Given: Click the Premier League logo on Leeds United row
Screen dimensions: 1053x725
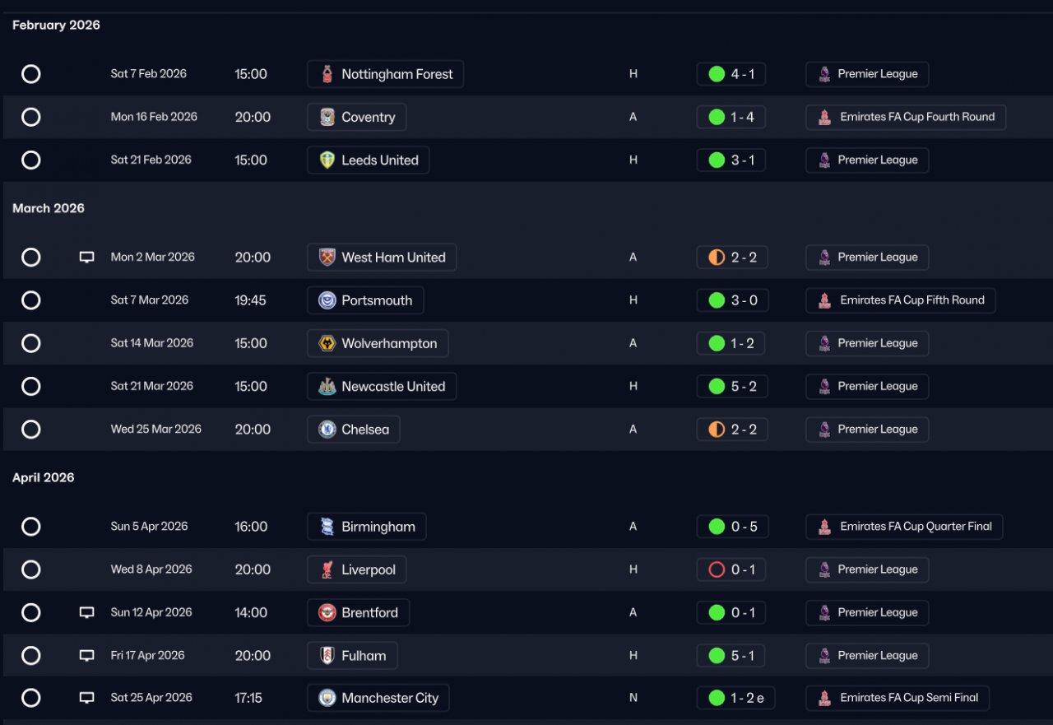Looking at the screenshot, I should pyautogui.click(x=824, y=160).
